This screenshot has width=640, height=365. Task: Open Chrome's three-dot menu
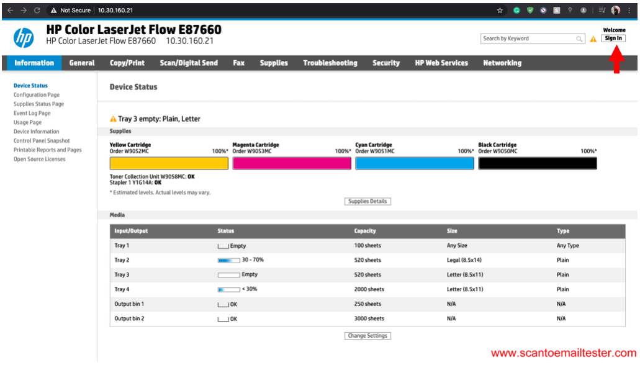(x=629, y=11)
